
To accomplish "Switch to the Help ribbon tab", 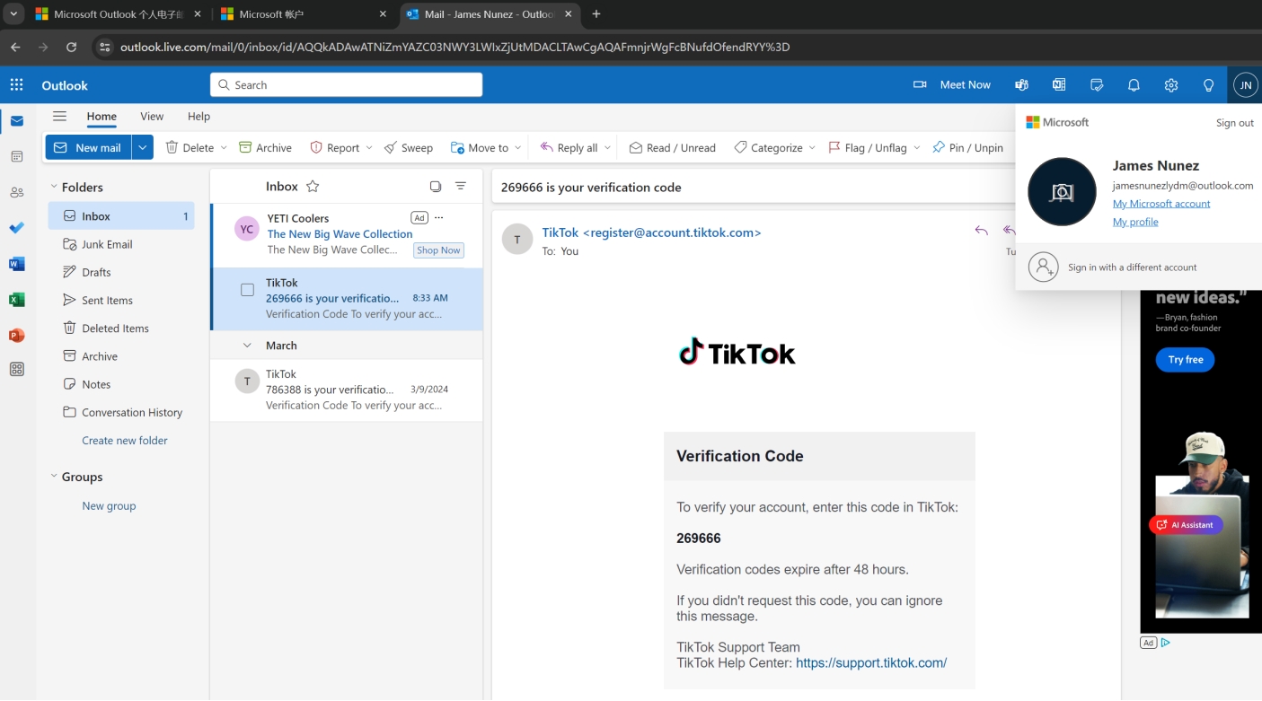I will pos(199,116).
